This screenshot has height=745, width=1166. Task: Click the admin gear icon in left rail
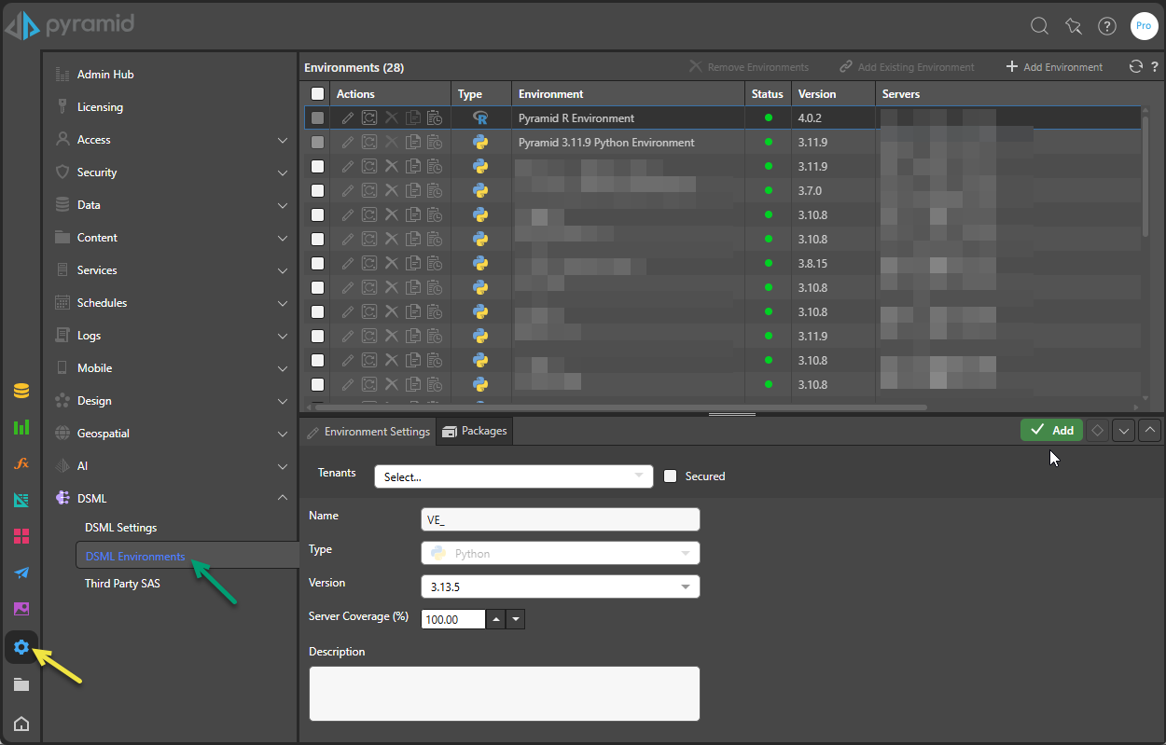21,647
